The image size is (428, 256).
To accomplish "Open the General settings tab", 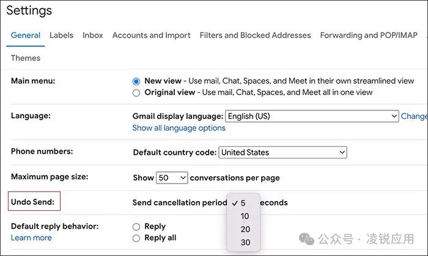I will (x=26, y=35).
